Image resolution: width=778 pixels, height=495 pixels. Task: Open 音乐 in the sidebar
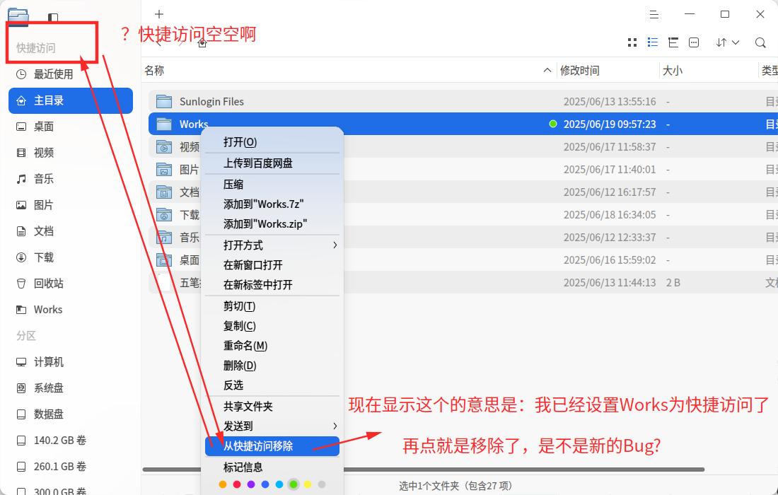click(x=71, y=179)
